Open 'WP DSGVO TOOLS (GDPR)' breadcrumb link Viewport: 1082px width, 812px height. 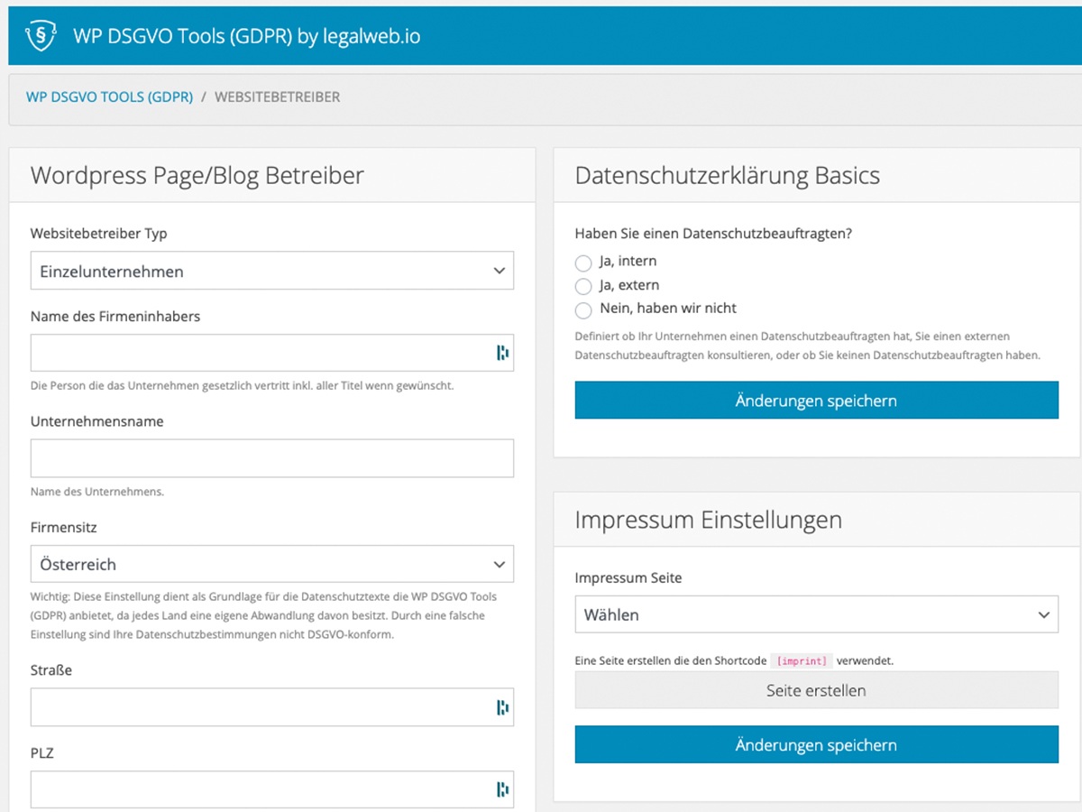(x=110, y=97)
